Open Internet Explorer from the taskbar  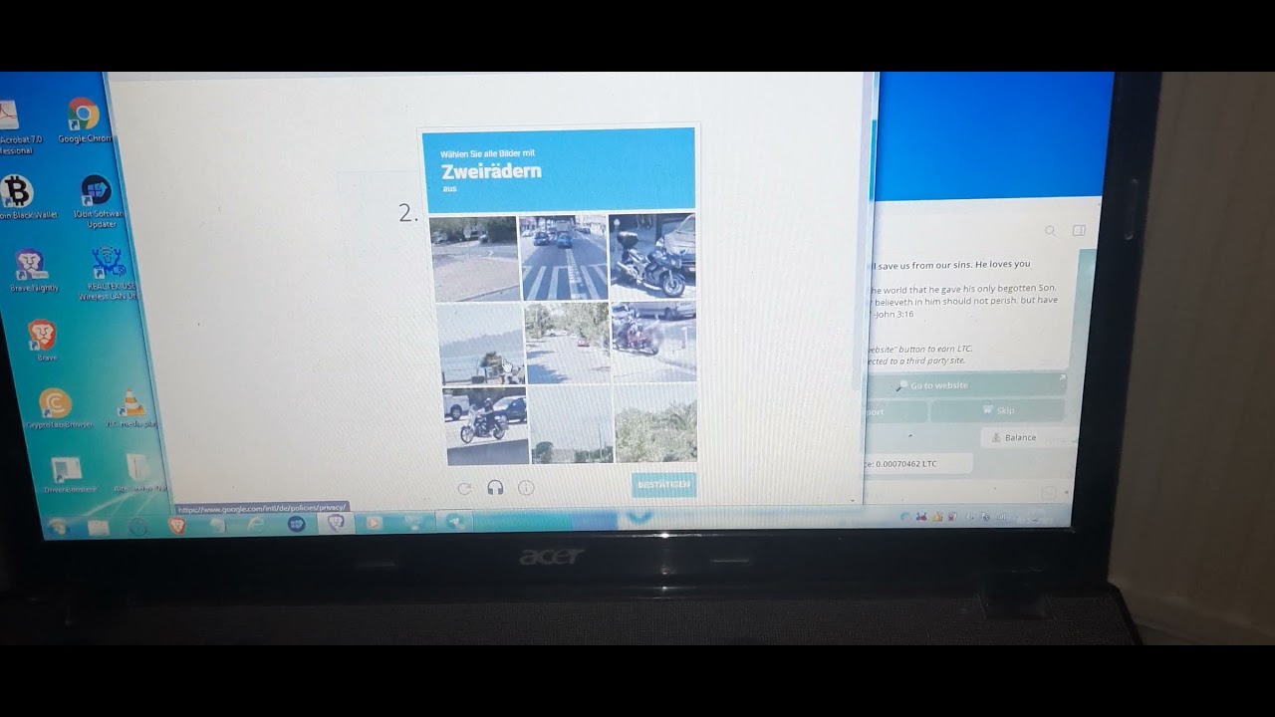[x=257, y=524]
